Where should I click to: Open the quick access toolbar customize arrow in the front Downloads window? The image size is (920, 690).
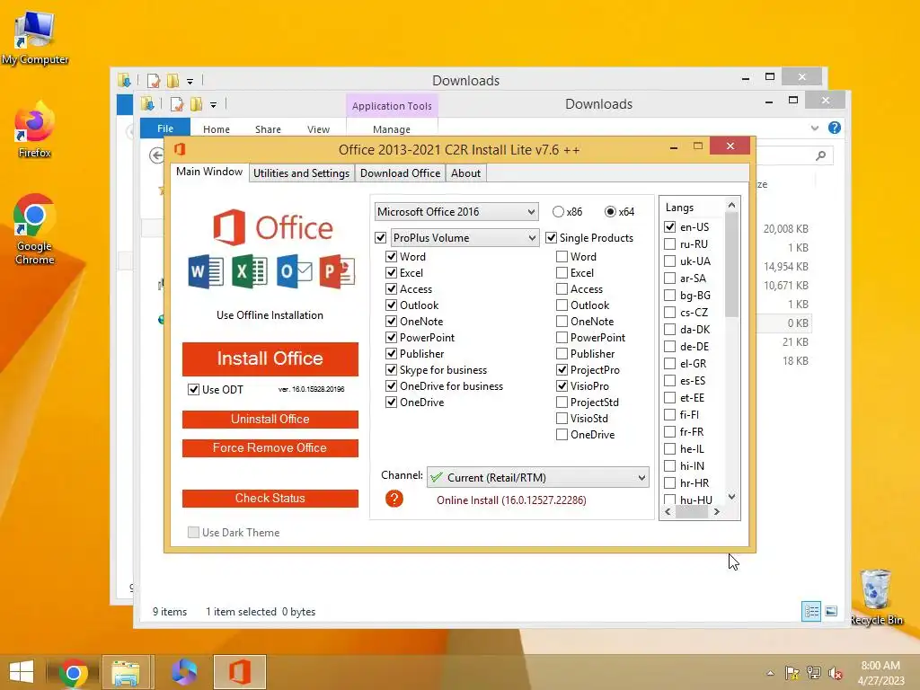pyautogui.click(x=213, y=105)
